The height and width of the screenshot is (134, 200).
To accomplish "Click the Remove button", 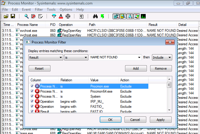I will (161, 68).
